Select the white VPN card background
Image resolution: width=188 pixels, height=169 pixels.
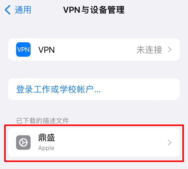pyautogui.click(x=94, y=49)
